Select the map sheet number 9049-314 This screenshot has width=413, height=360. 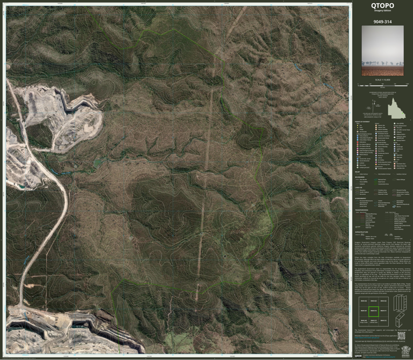(x=382, y=22)
